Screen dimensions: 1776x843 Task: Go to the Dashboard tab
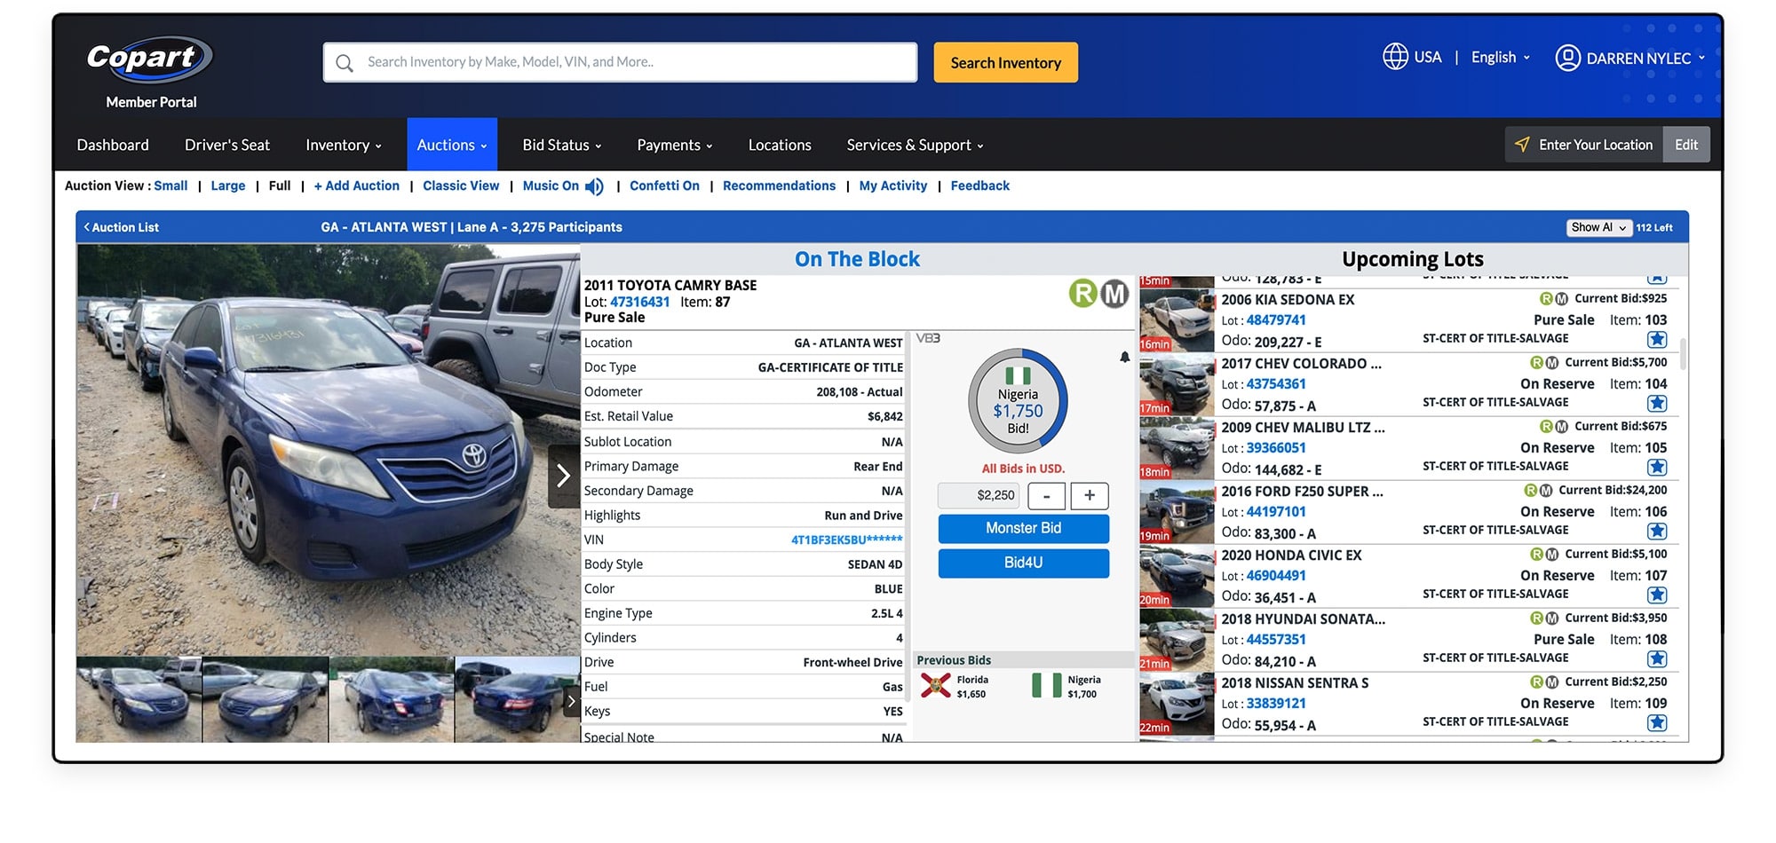[113, 146]
